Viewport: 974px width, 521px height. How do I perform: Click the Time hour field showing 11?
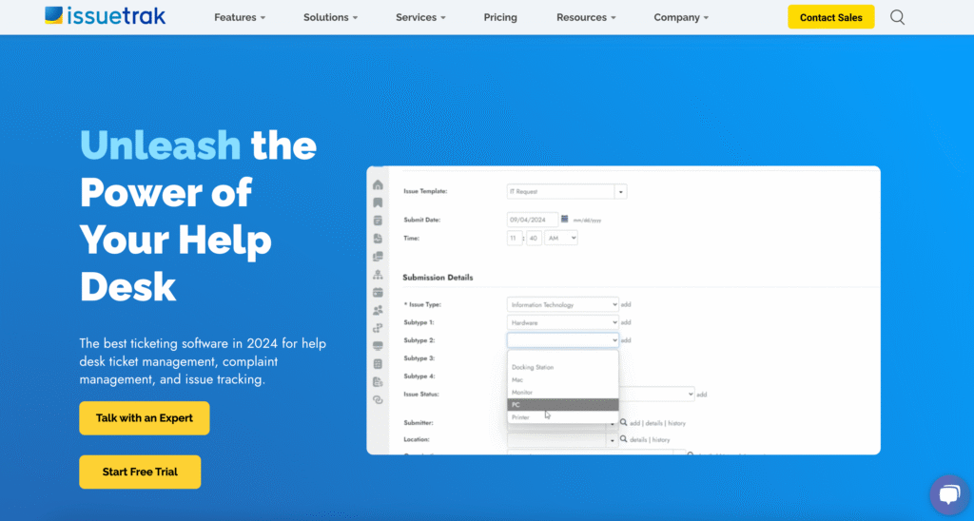[x=515, y=238]
